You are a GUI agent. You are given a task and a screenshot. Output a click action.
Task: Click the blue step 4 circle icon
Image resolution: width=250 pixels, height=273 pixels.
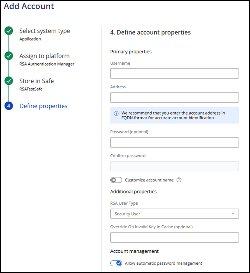point(9,106)
